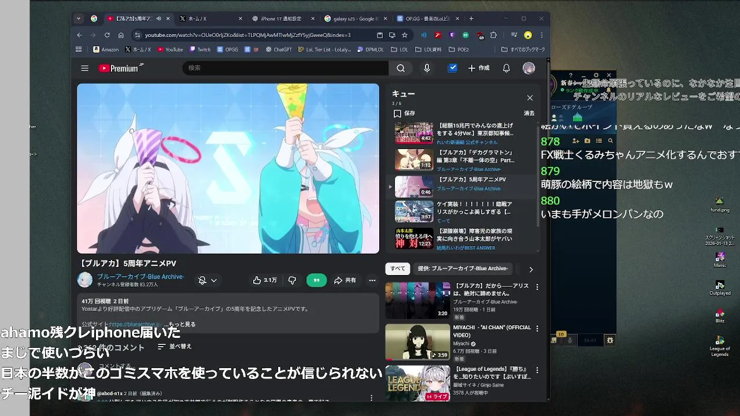
Task: Click the blue checkmark icon beside 作成
Action: pos(453,68)
